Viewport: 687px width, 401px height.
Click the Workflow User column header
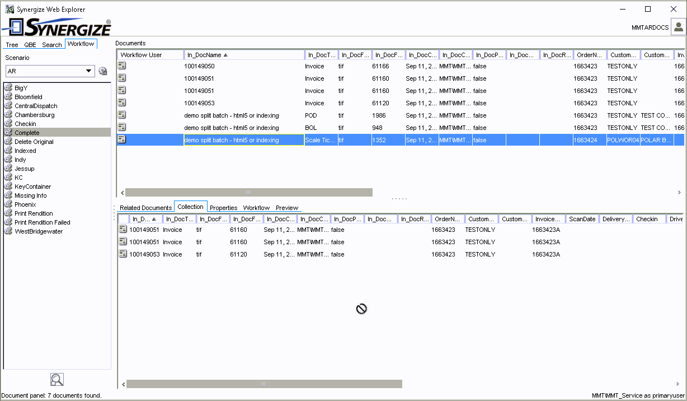click(x=150, y=55)
